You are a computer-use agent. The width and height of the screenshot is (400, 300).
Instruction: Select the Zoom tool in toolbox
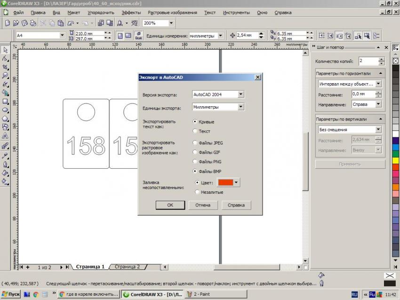click(5, 75)
